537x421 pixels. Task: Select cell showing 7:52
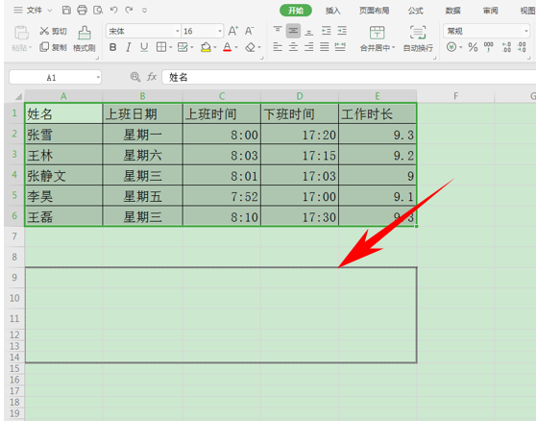point(222,196)
